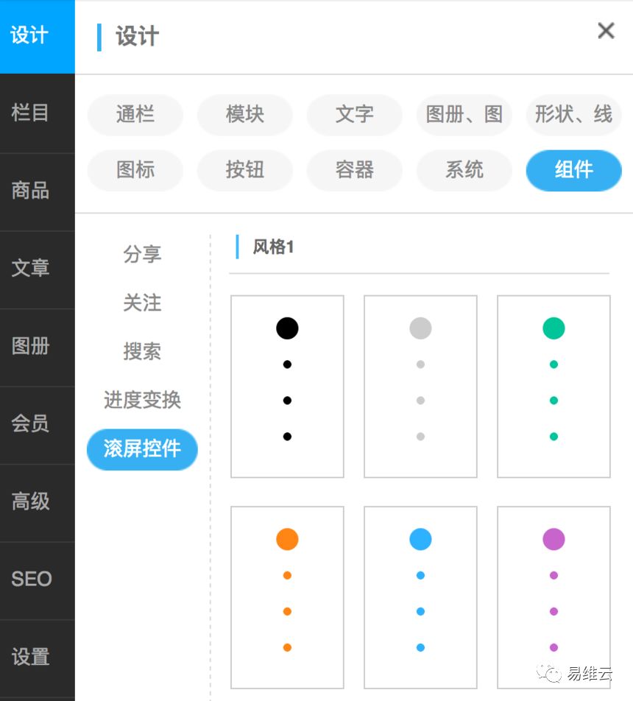Choose the 模块 category pill
This screenshot has width=633, height=701.
245,114
